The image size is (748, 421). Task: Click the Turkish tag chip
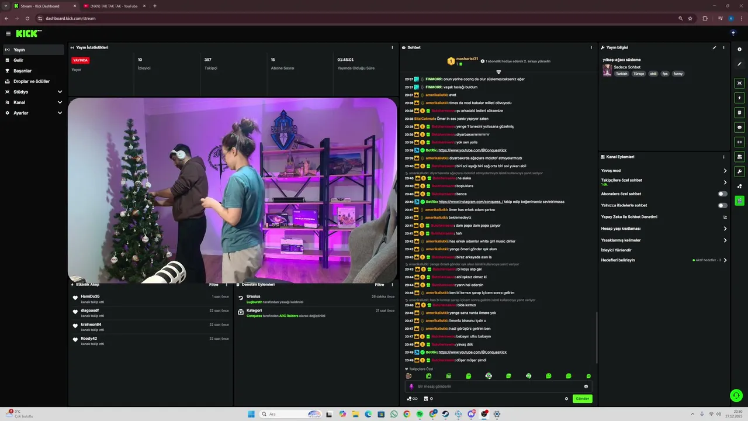621,74
